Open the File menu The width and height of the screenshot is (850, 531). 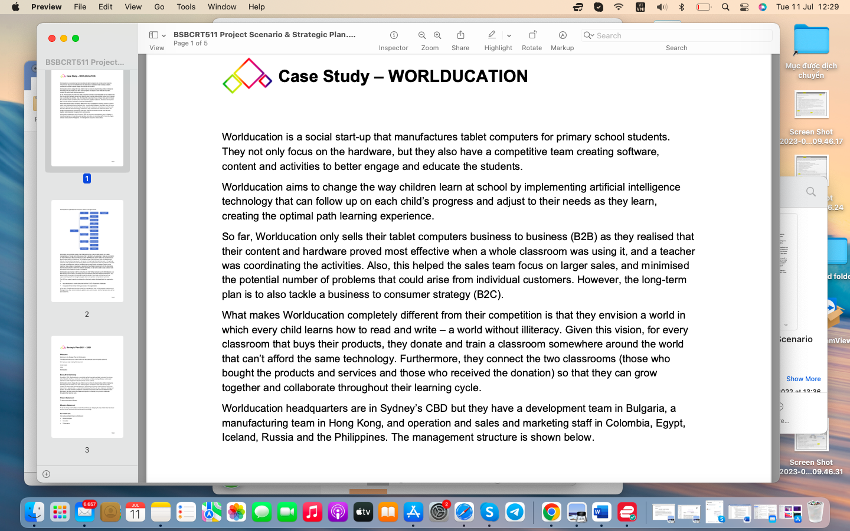[80, 7]
